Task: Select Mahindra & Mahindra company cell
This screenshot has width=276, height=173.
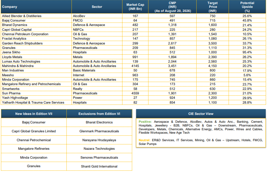Action: [17, 66]
